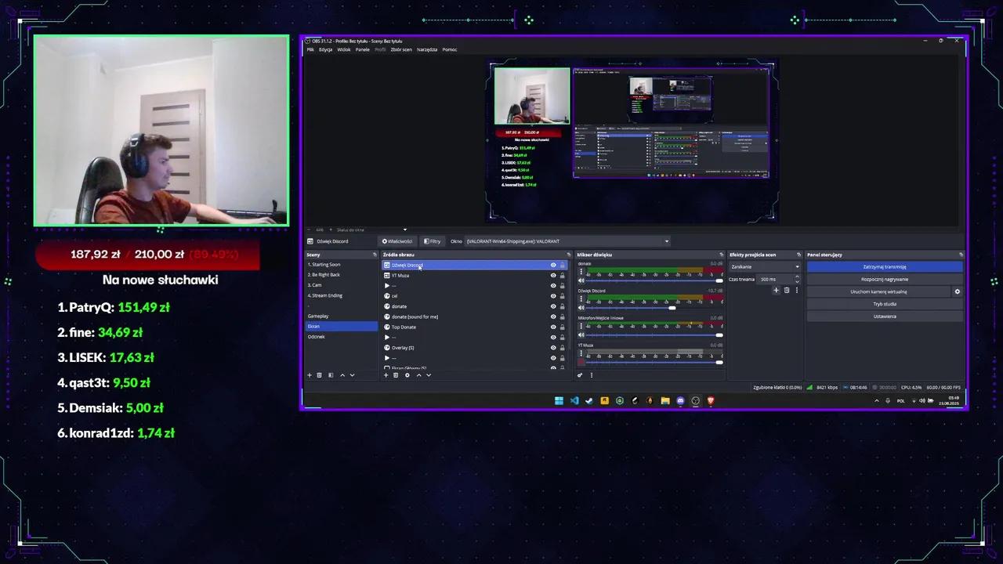
Task: Open the Pomoc menu
Action: [x=450, y=49]
